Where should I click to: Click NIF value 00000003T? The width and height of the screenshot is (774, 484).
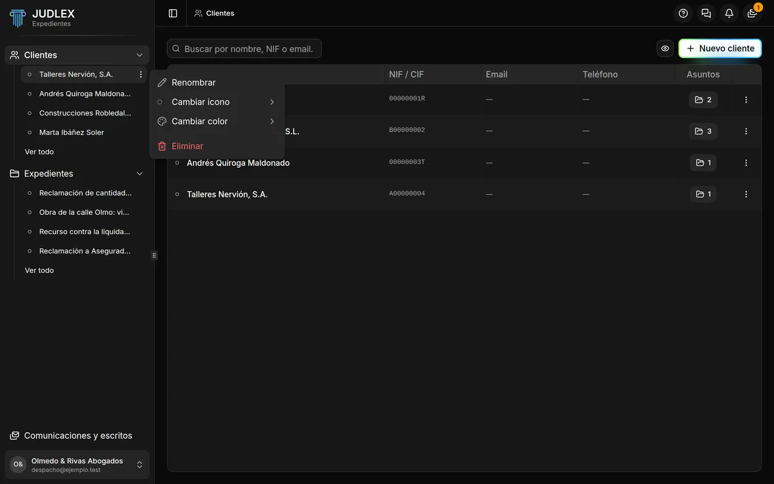tap(407, 162)
